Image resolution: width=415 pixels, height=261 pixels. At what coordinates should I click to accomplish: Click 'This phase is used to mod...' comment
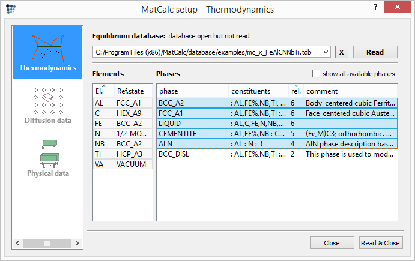coord(350,154)
